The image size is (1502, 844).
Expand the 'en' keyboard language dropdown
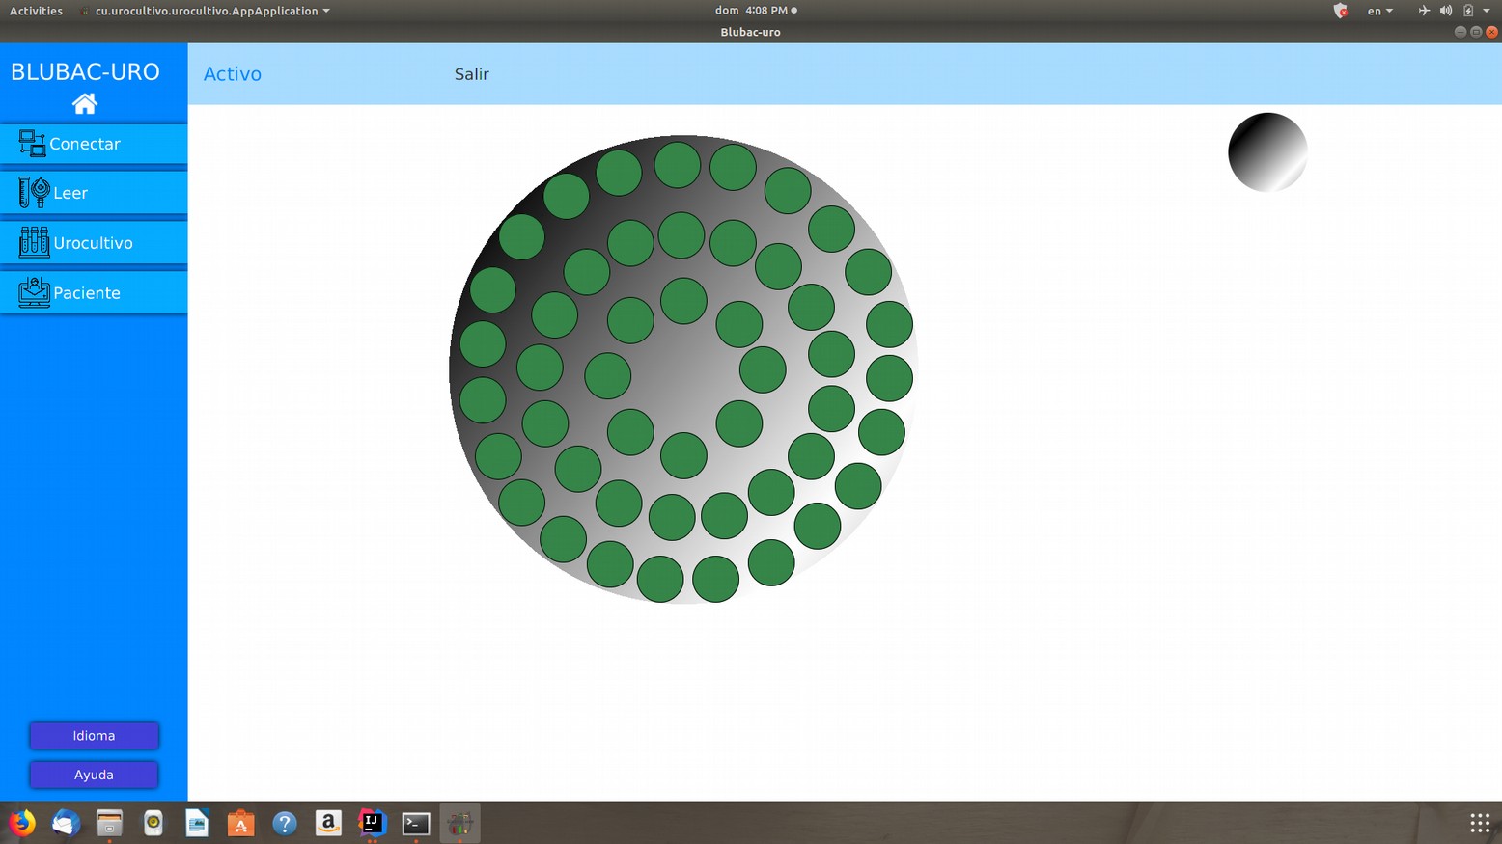[x=1379, y=11]
